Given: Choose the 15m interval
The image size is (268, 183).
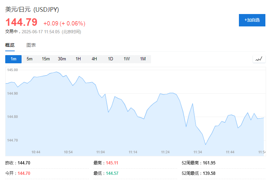Looking at the screenshot, I should coord(46,59).
